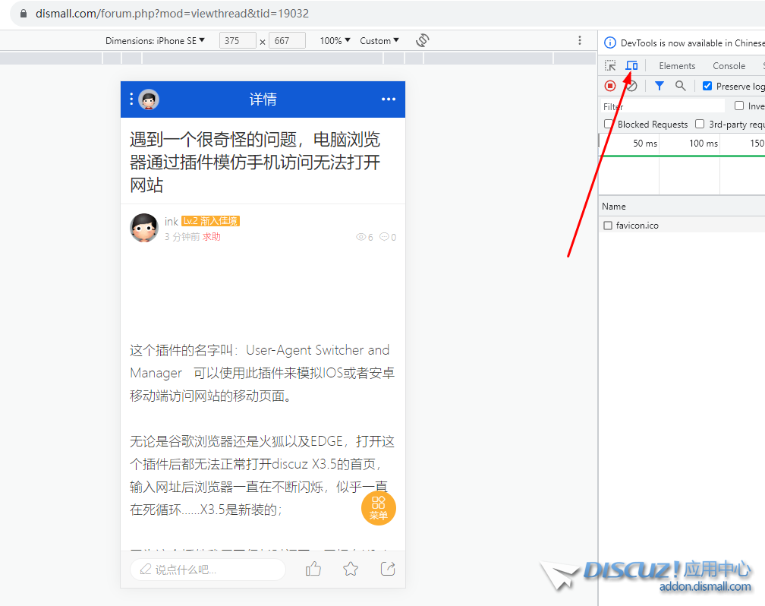The width and height of the screenshot is (765, 606).
Task: Switch to the Elements tab
Action: point(677,65)
